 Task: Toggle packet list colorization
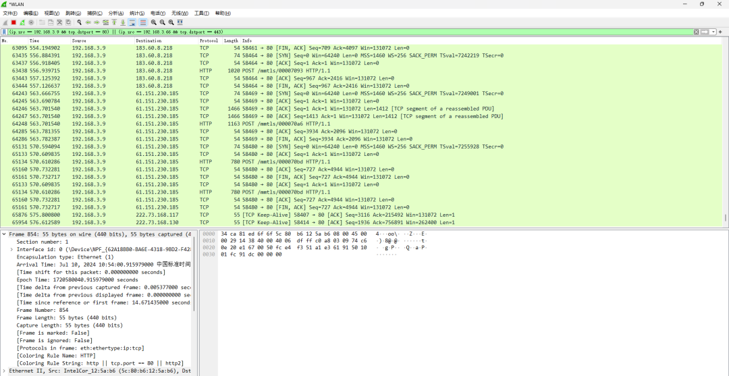click(x=142, y=22)
